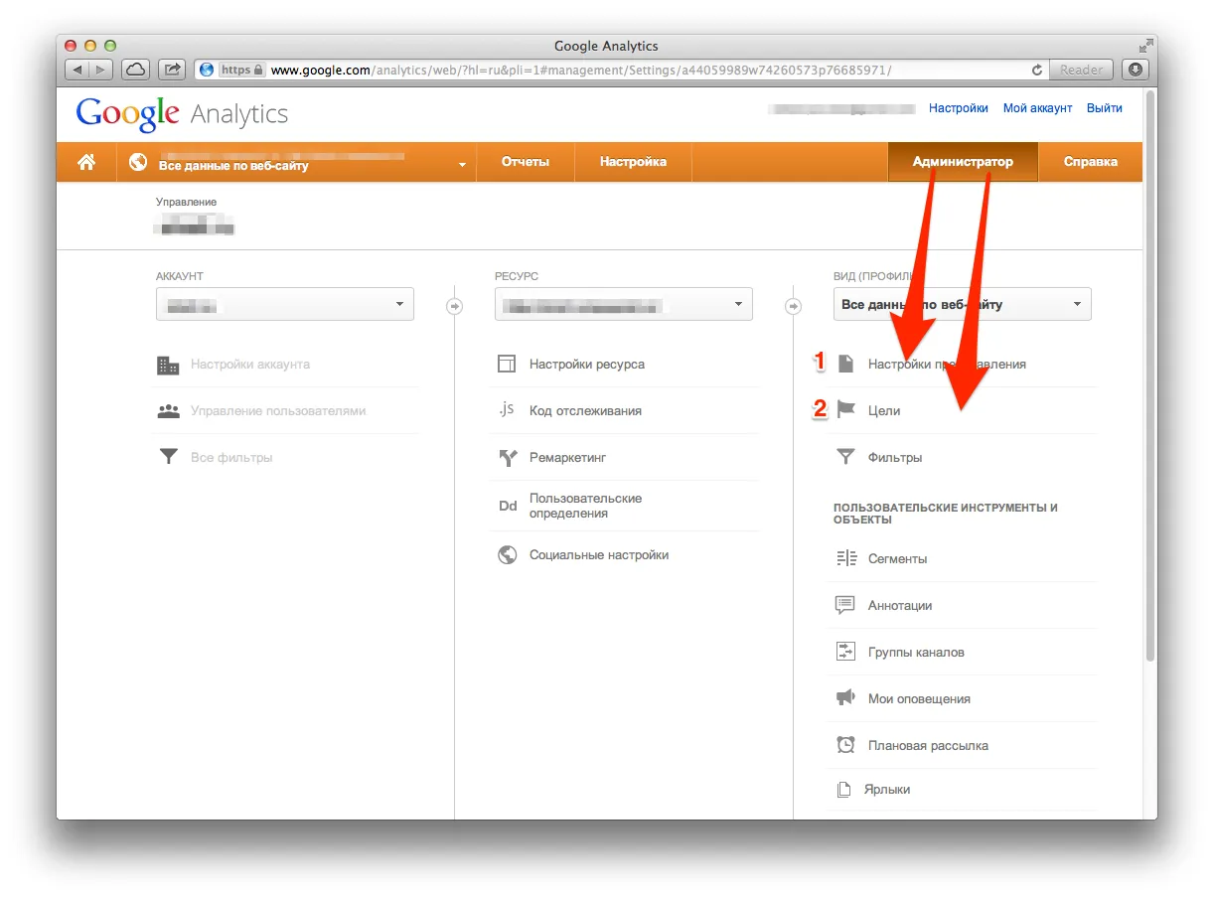1214x898 pixels.
Task: Click the Social Settings globe icon
Action: pyautogui.click(x=508, y=555)
